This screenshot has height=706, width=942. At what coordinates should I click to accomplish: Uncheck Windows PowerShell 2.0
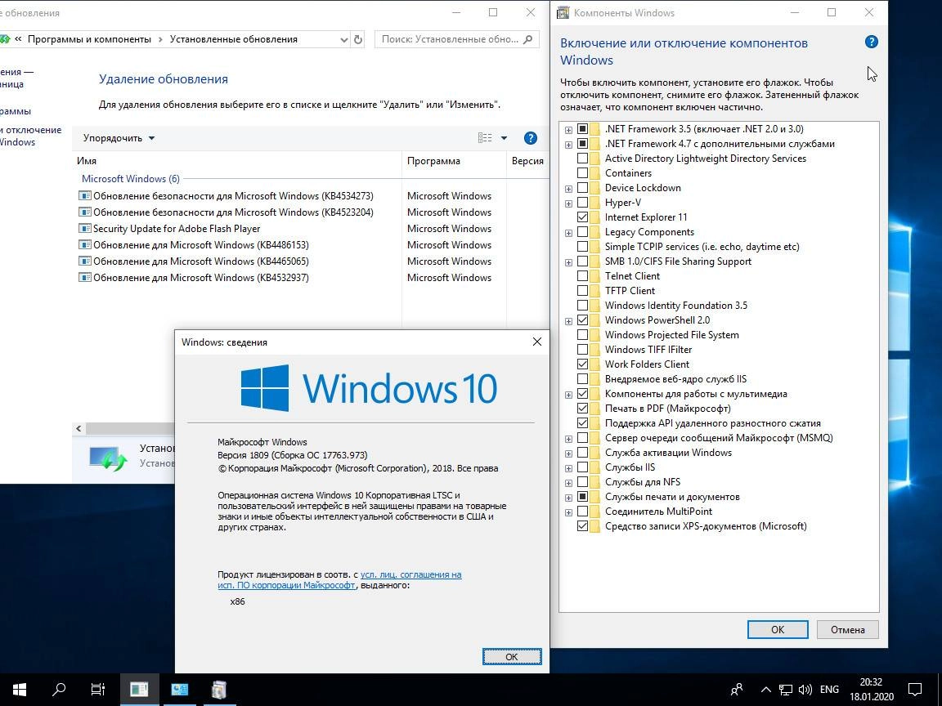[x=582, y=320]
